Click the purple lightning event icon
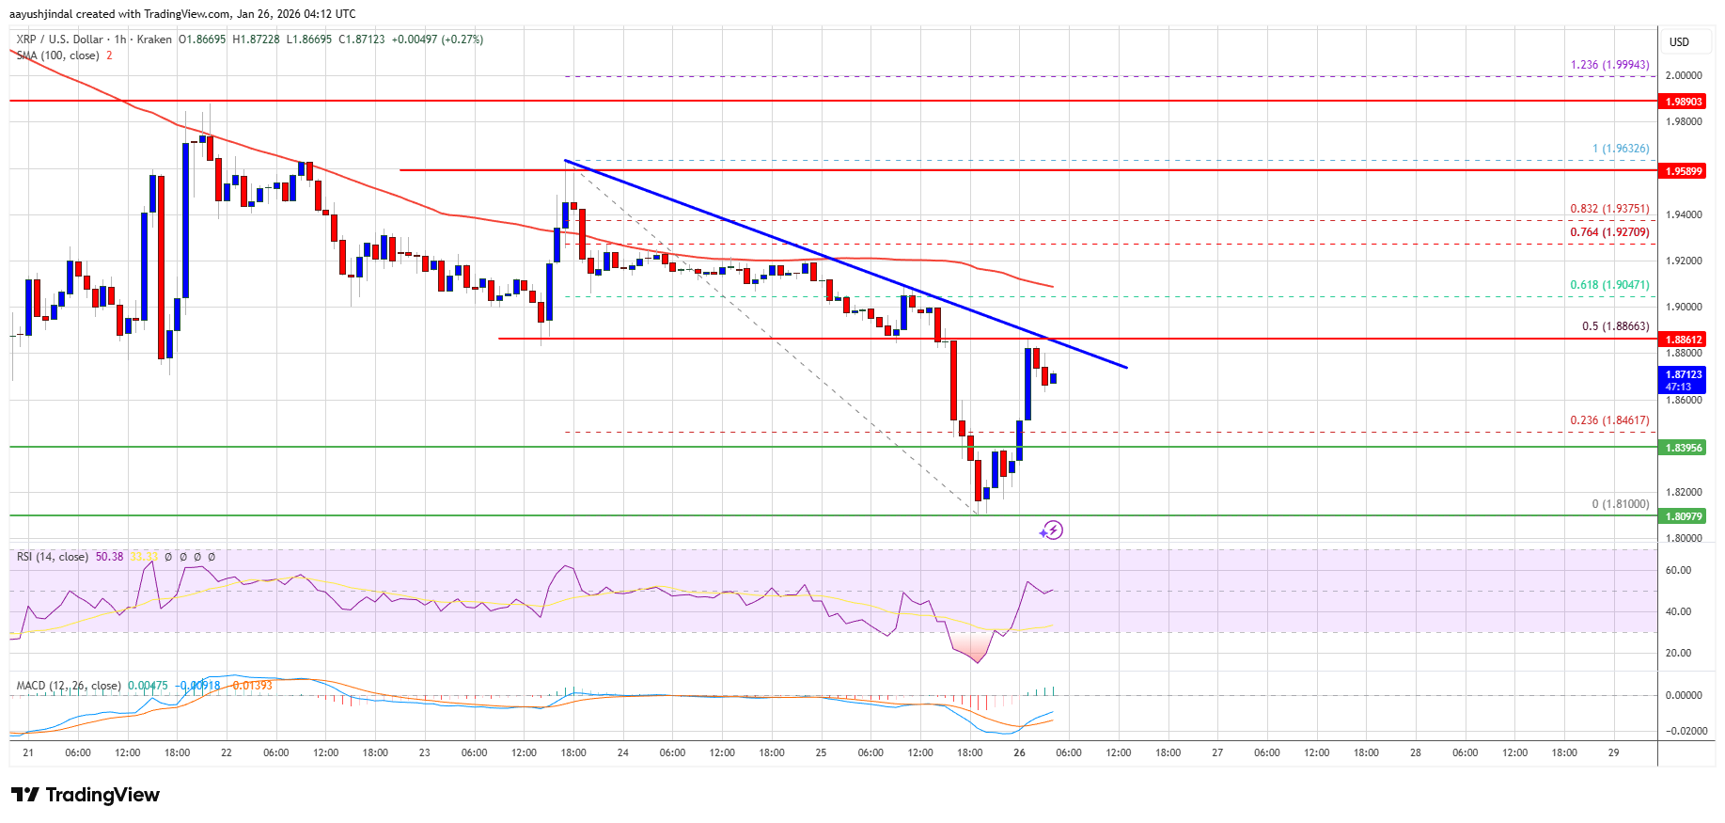Screen dimensions: 1725x823 (x=1052, y=530)
